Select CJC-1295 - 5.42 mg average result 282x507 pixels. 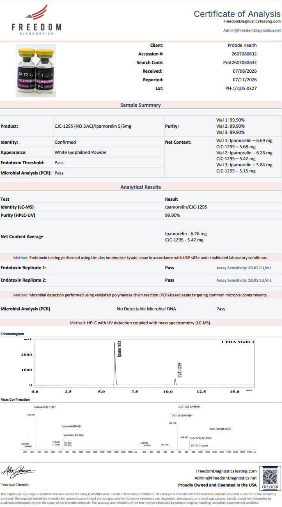point(184,240)
